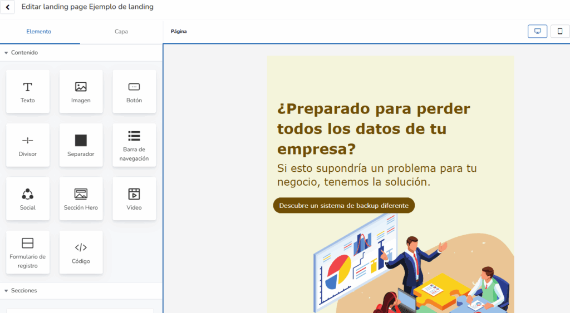Screen dimensions: 570x313
Task: Expand the Secciones panel
Action: [x=6, y=291]
